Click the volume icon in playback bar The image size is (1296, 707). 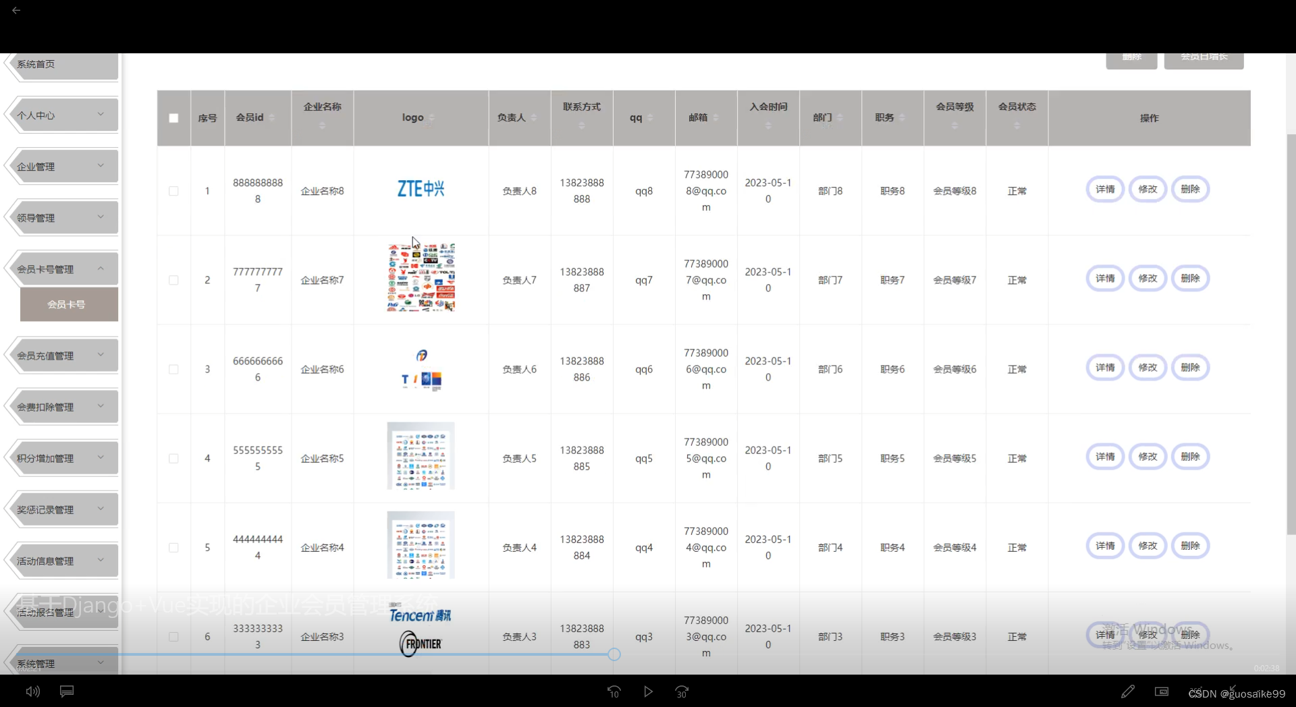(x=32, y=691)
